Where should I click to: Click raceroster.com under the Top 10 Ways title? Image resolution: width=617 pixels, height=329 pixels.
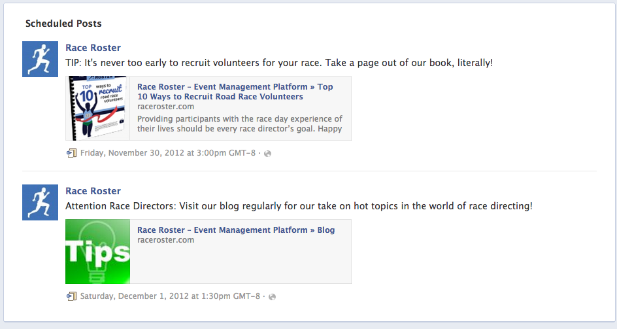coord(165,106)
